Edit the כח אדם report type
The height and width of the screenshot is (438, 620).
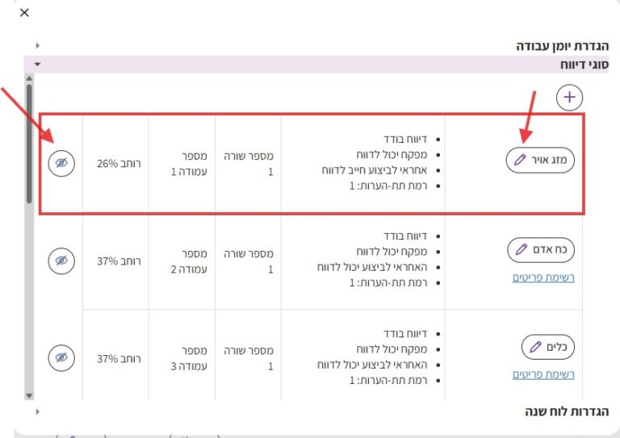point(541,250)
